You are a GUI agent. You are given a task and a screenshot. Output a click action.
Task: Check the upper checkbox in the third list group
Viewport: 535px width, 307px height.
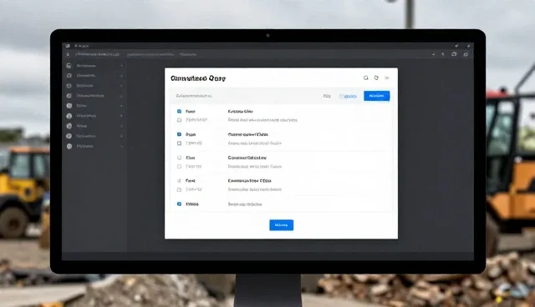(179, 158)
